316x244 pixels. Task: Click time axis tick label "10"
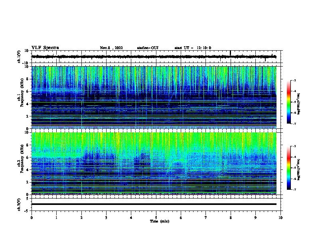point(280,218)
